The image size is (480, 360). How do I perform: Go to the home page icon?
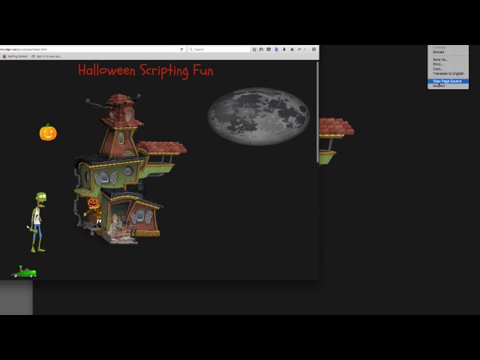click(x=292, y=49)
